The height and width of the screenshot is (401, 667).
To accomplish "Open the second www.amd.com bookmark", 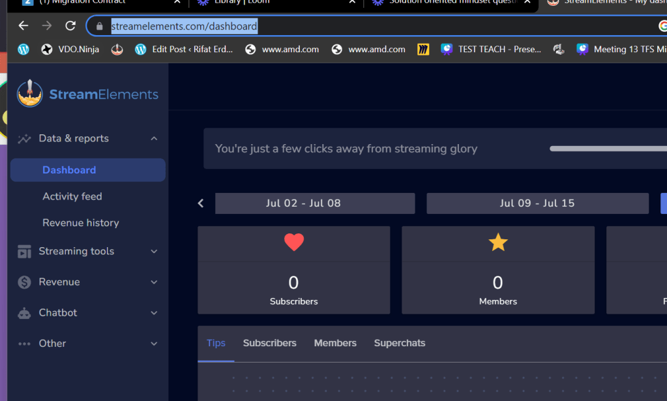I will 368,50.
